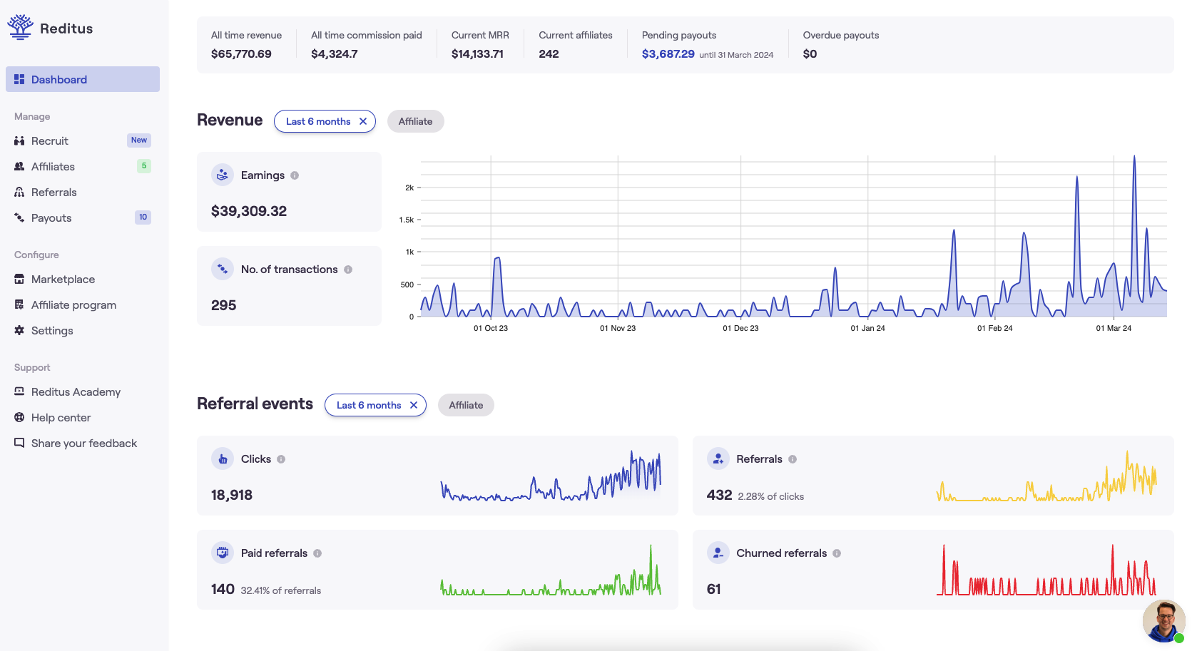Open the Settings gear icon
This screenshot has width=1197, height=651.
click(19, 330)
